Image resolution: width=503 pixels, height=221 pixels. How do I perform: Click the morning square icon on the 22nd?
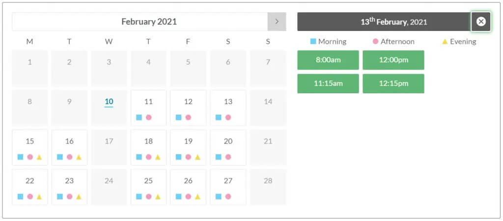point(20,196)
